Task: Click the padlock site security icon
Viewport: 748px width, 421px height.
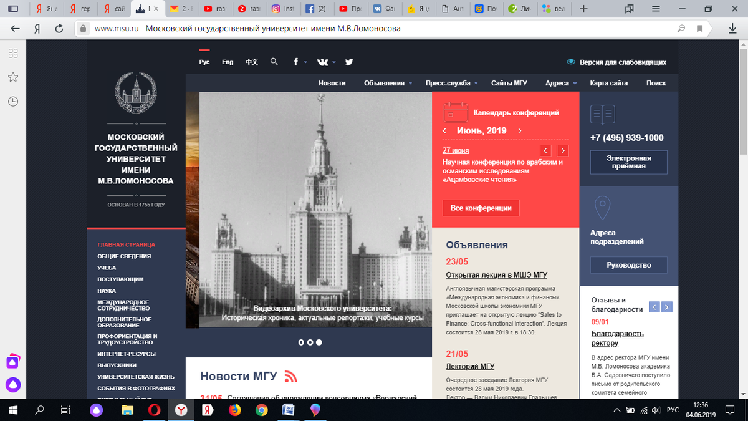Action: pyautogui.click(x=84, y=29)
